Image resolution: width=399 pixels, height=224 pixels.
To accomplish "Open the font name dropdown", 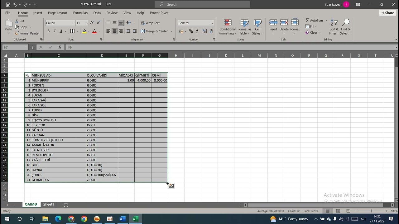I will click(74, 23).
